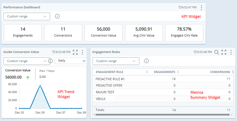Expand the Daily interval dropdown
237x121 pixels.
[x=71, y=61]
